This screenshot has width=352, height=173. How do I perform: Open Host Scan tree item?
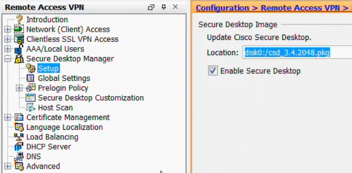click(55, 108)
